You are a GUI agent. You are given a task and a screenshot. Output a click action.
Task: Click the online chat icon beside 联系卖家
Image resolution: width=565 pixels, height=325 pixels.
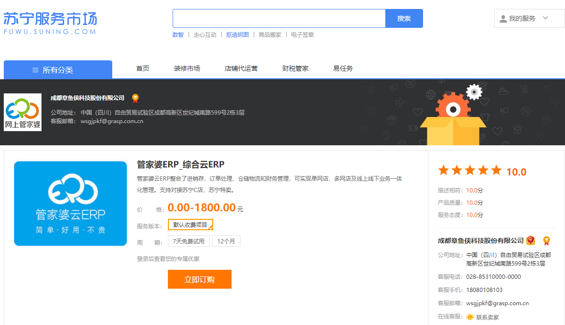[x=470, y=317]
